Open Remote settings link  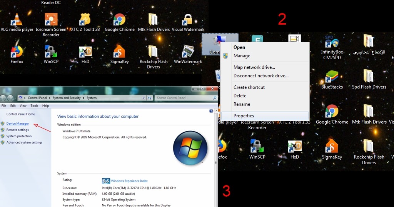pos(18,130)
